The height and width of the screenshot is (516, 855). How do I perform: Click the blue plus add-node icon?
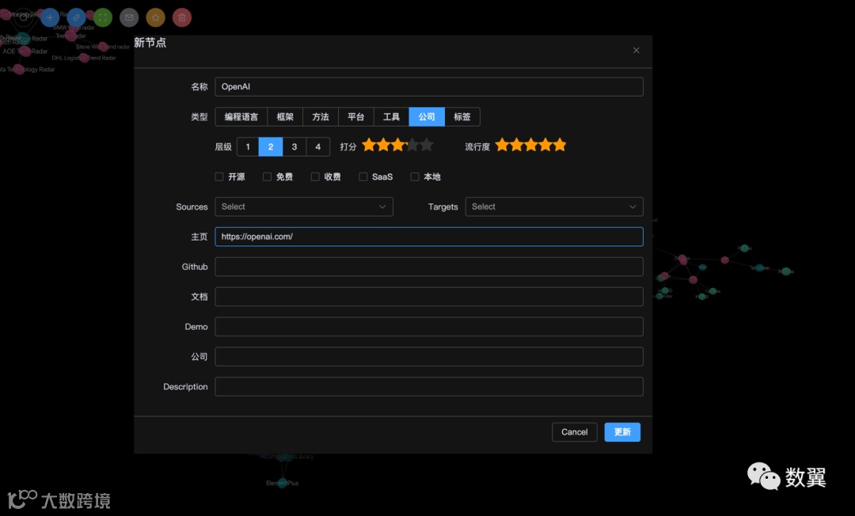(x=50, y=17)
